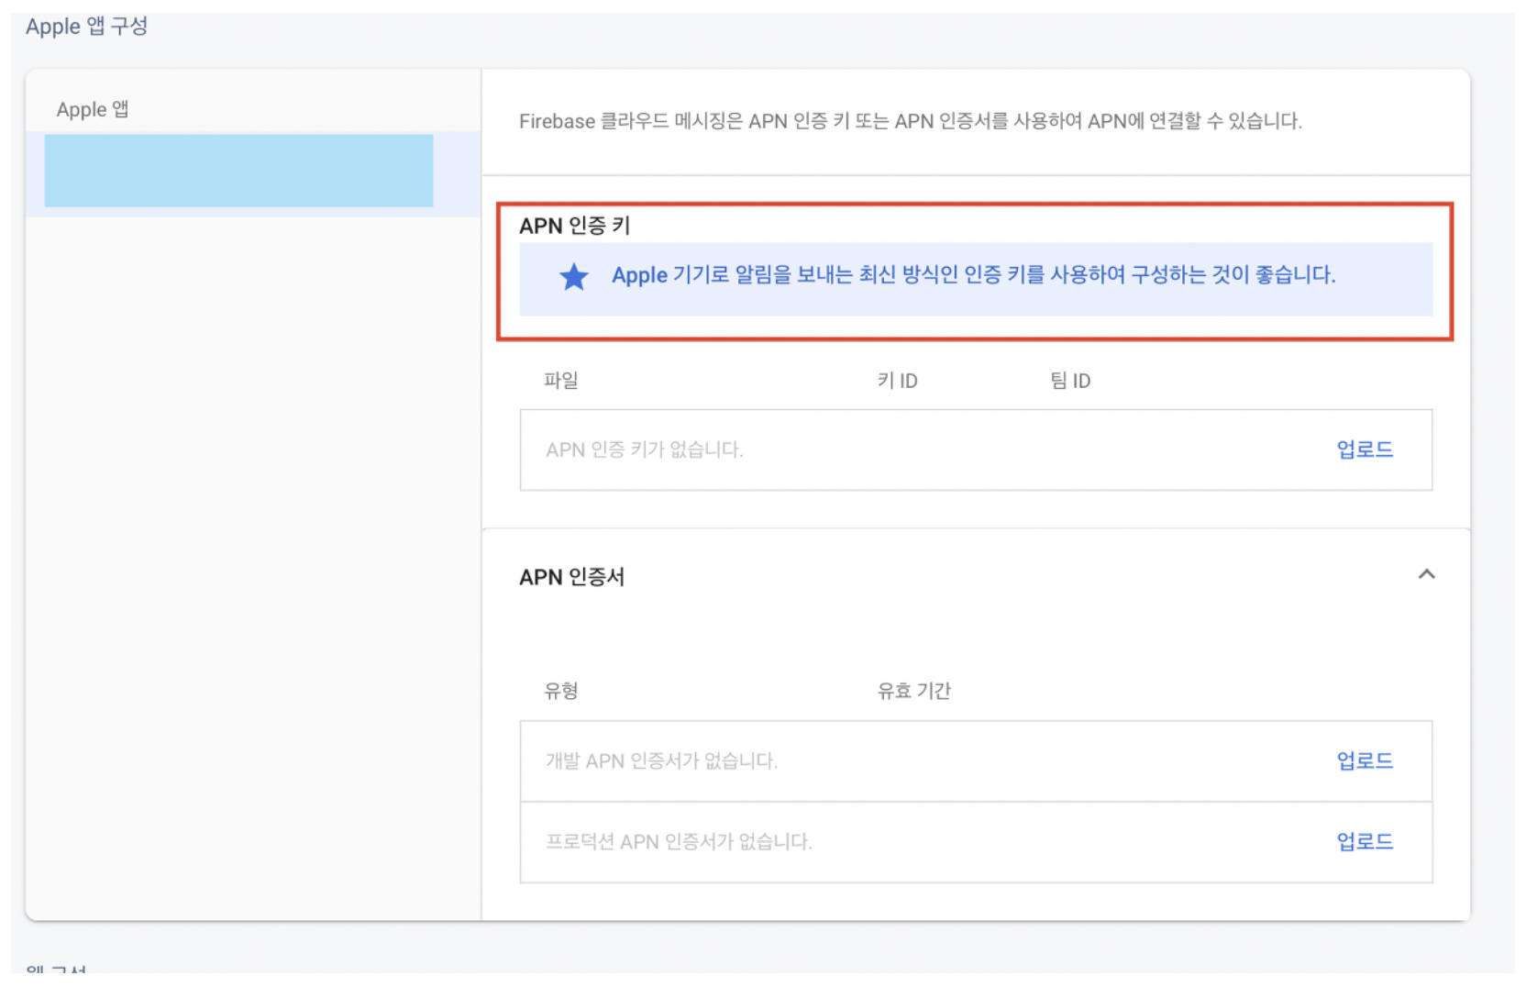Click the '유효 기간' column header

[x=914, y=691]
